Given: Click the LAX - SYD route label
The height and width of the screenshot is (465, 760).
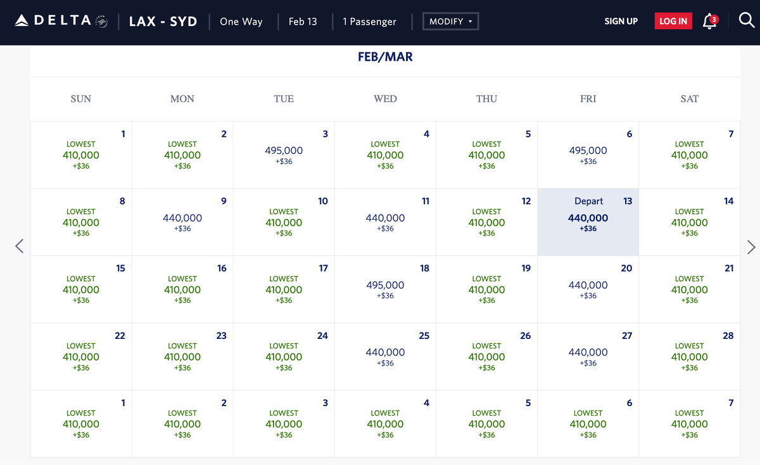Looking at the screenshot, I should [x=163, y=21].
